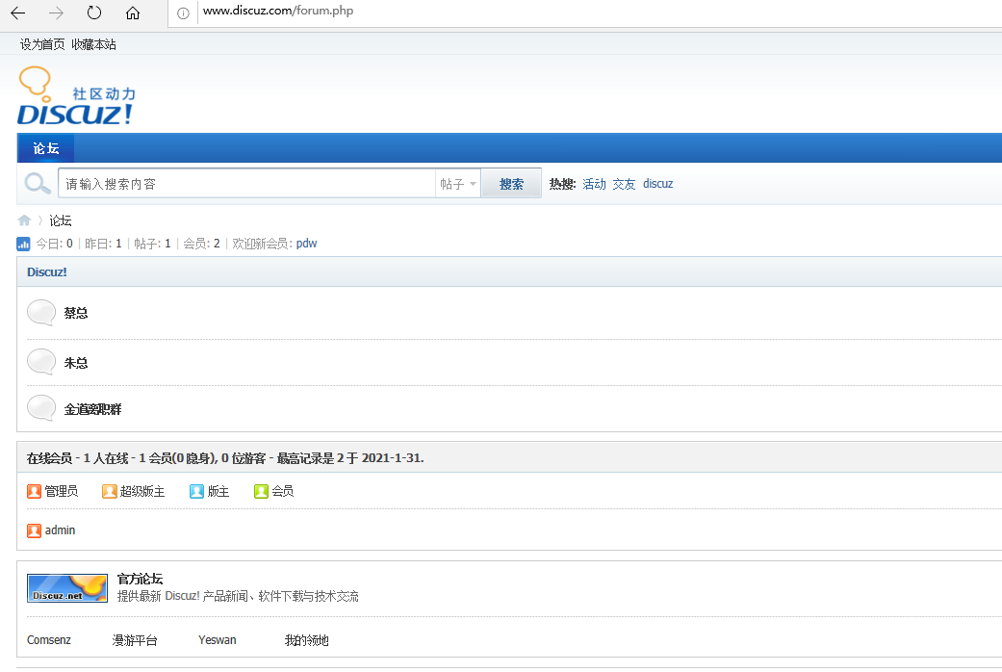This screenshot has width=1002, height=672.
Task: Click the Discuz.net banner thumbnail
Action: pyautogui.click(x=67, y=587)
